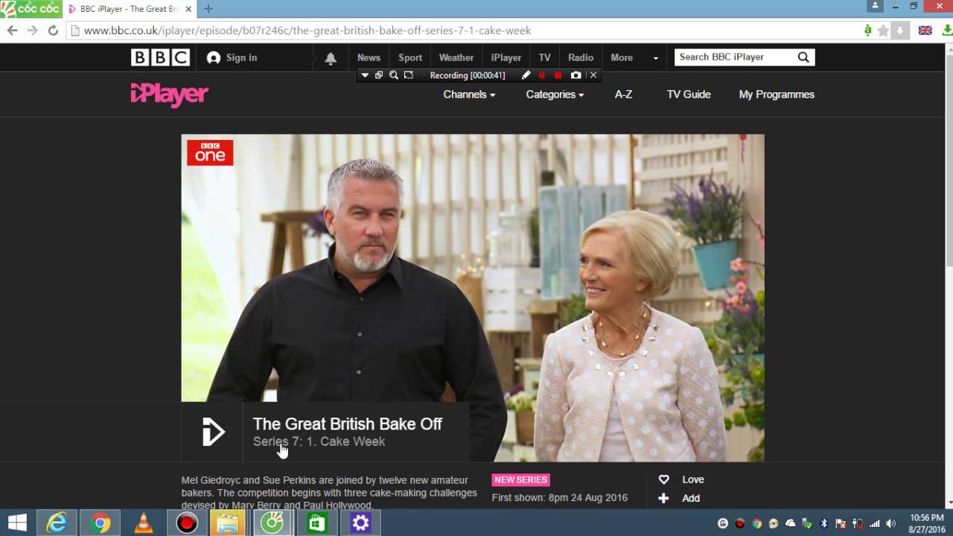Open the Weather section
The height and width of the screenshot is (536, 953).
[456, 57]
